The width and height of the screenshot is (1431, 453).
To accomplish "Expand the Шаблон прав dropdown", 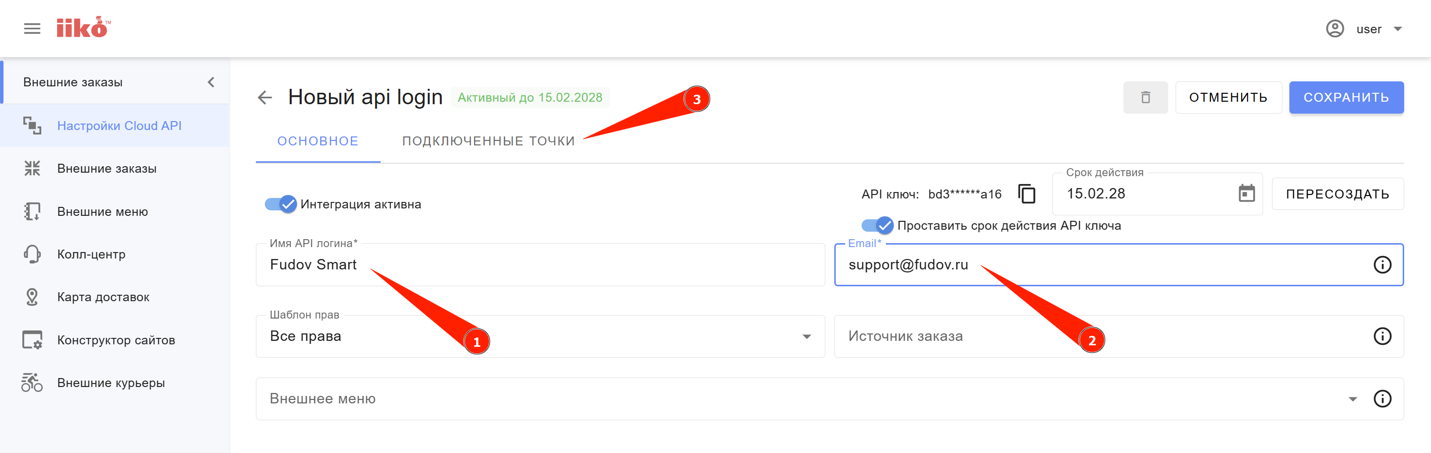I will coord(806,336).
